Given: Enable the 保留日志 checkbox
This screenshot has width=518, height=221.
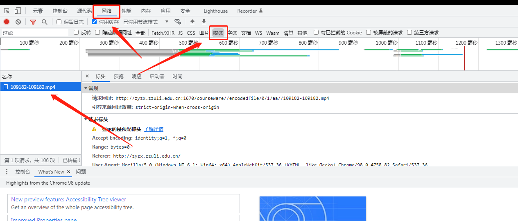Looking at the screenshot, I should [59, 22].
